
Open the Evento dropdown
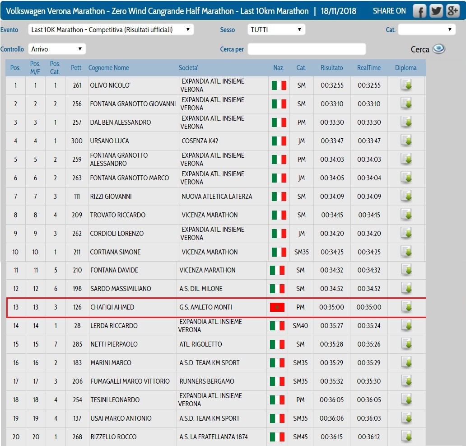(111, 30)
